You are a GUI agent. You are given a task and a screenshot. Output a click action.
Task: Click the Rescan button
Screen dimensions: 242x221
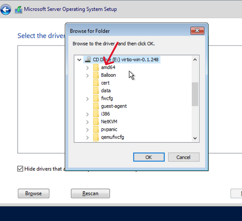pyautogui.click(x=90, y=193)
